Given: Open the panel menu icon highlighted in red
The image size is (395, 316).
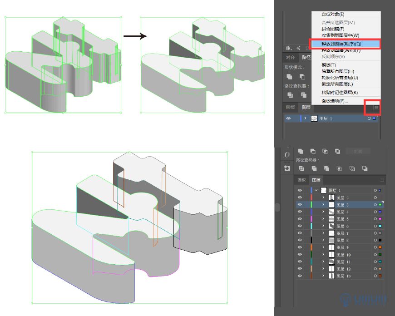Looking at the screenshot, I should click(376, 108).
